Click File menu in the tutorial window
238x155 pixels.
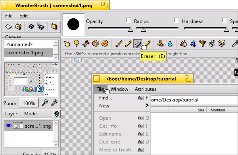point(100,89)
